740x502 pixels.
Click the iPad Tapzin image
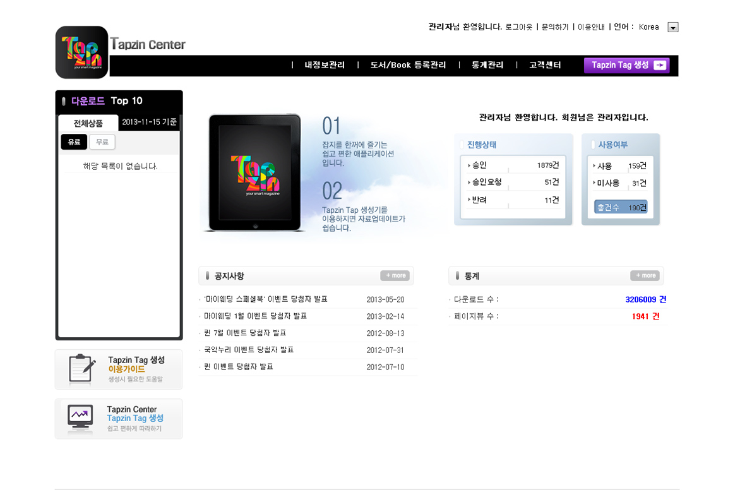point(255,172)
